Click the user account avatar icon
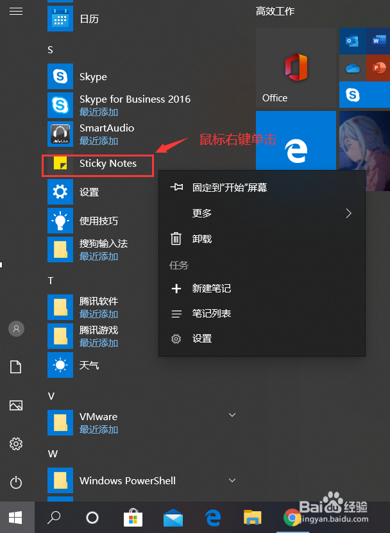The image size is (390, 533). (x=16, y=328)
